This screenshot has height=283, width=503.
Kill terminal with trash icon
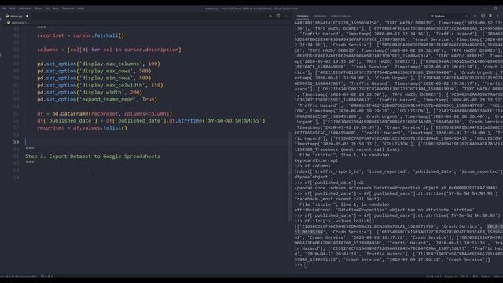(490, 16)
